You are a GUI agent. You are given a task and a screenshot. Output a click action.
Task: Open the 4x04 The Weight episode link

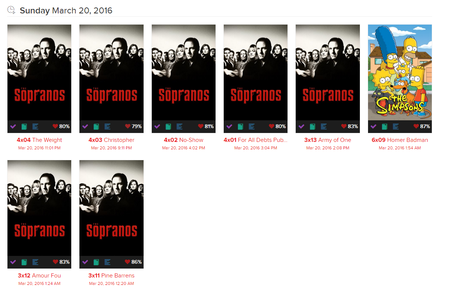pos(40,140)
